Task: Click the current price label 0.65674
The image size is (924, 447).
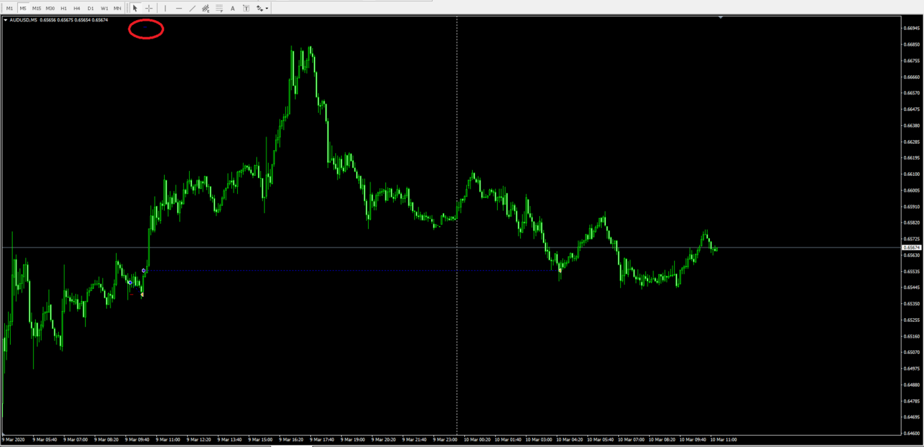Action: pos(912,247)
